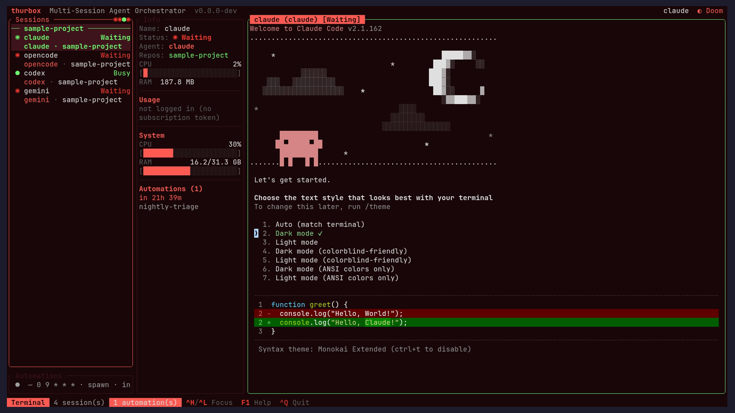Click the System CPU 30% bar
This screenshot has height=413, width=735.
(x=190, y=153)
